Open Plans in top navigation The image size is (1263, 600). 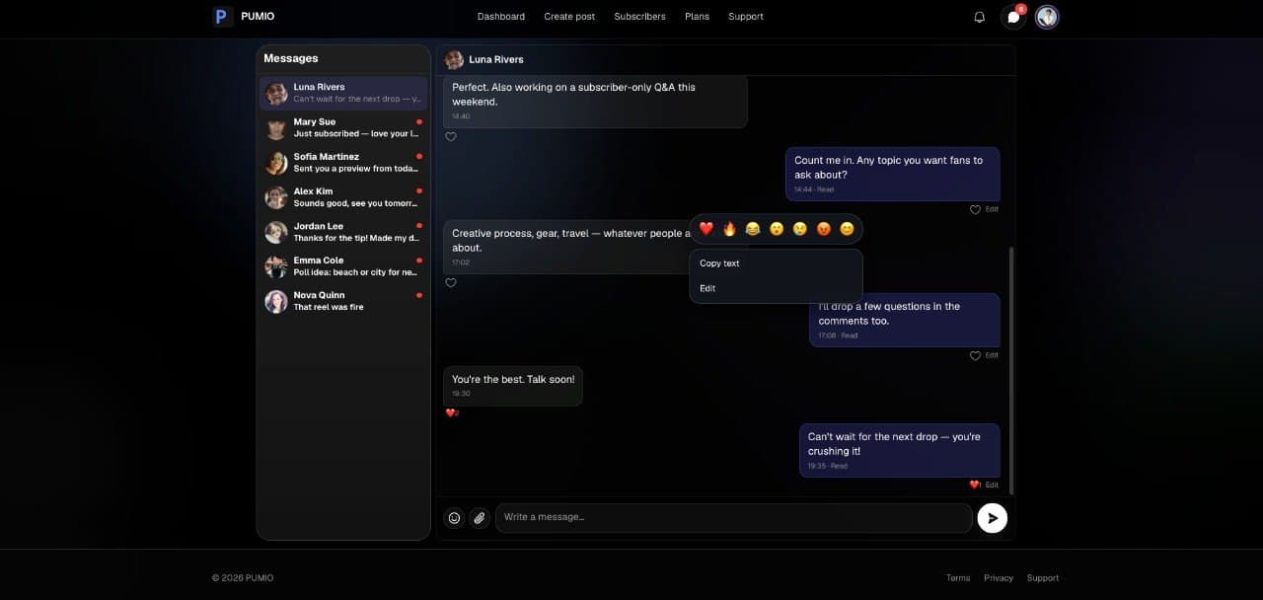(697, 17)
